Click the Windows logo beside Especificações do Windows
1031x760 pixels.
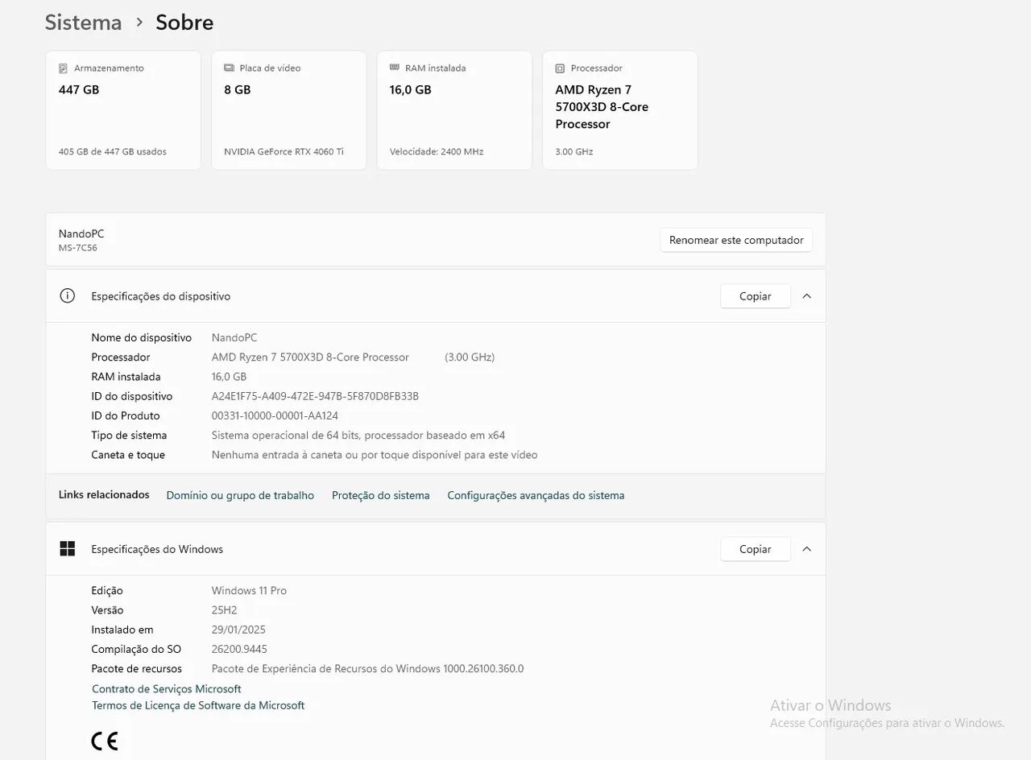point(68,549)
